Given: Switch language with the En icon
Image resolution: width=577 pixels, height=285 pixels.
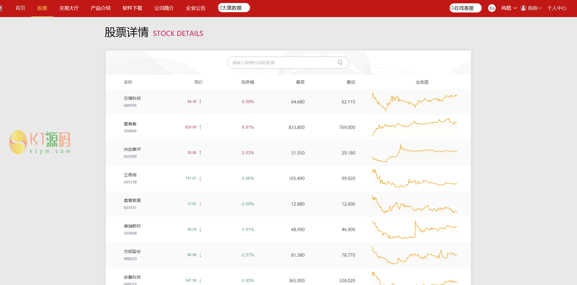Looking at the screenshot, I should coord(492,8).
